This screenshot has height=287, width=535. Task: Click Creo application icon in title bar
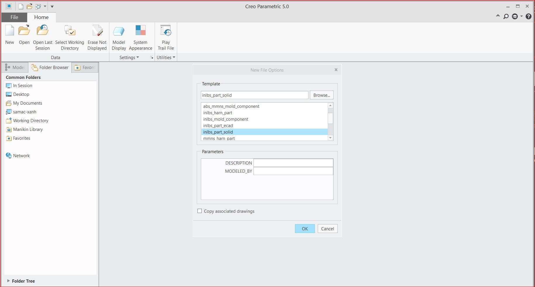click(x=8, y=6)
